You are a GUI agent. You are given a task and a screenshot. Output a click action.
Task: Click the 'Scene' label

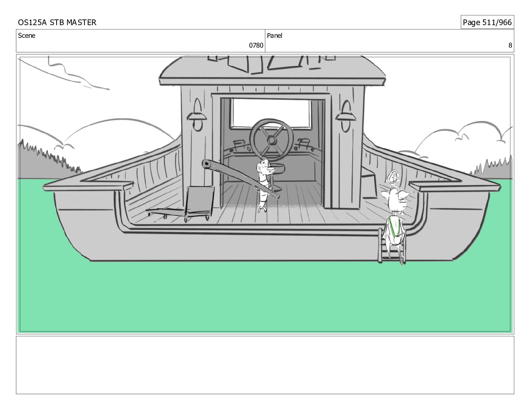[x=26, y=36]
